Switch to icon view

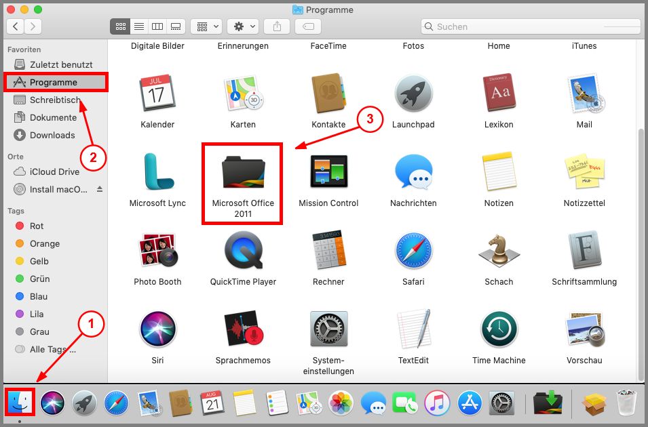(x=120, y=27)
